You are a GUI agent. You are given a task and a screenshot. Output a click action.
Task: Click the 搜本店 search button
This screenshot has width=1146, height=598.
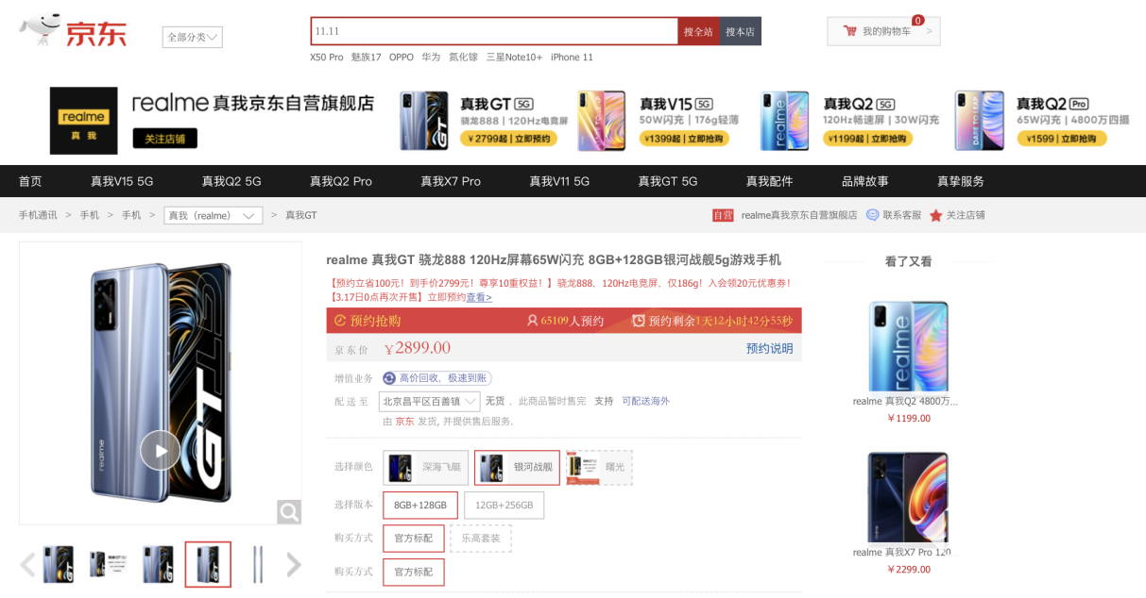[x=740, y=31]
